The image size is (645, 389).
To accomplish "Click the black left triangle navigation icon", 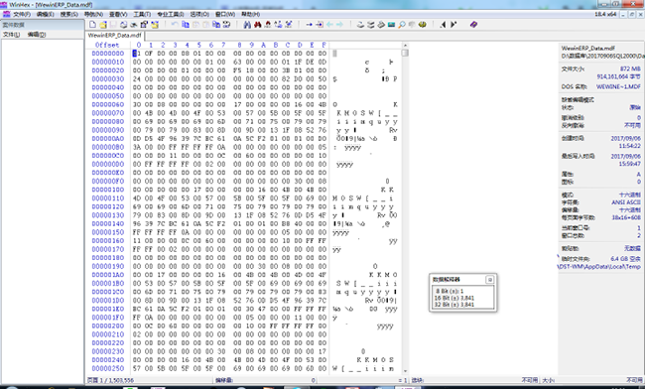I will 443,25.
